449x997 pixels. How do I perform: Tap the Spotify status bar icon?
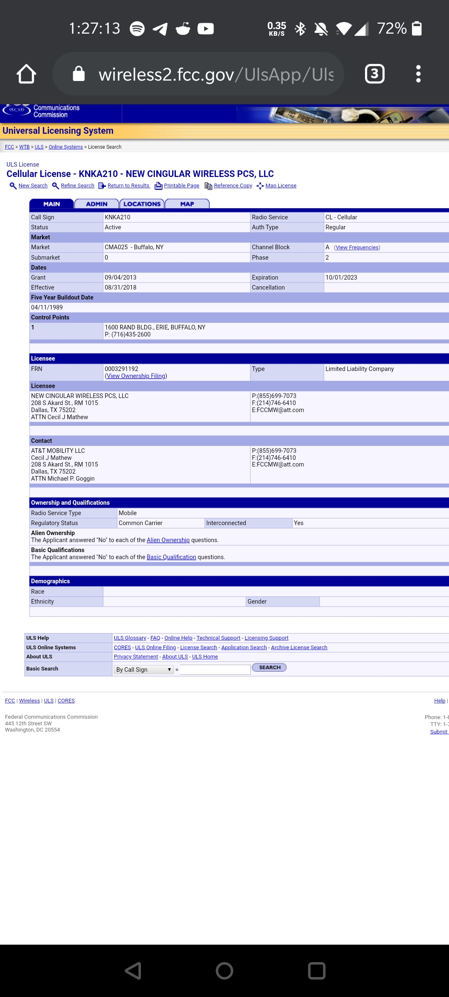[x=137, y=29]
